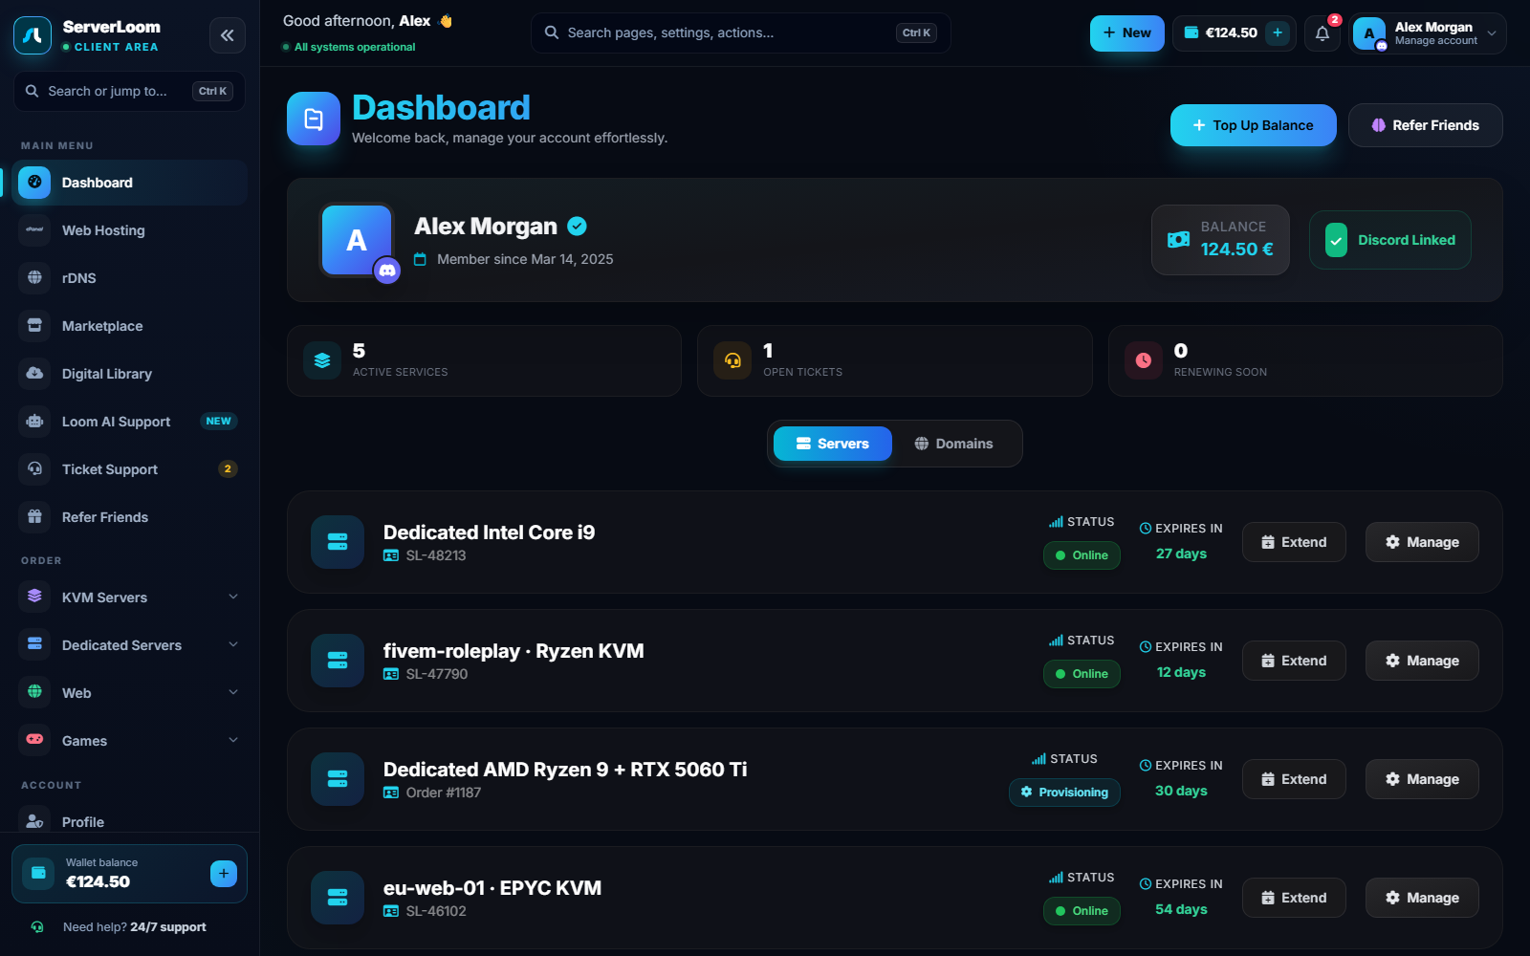This screenshot has width=1530, height=956.
Task: Click the 24/7 support headset icon
Action: (37, 926)
